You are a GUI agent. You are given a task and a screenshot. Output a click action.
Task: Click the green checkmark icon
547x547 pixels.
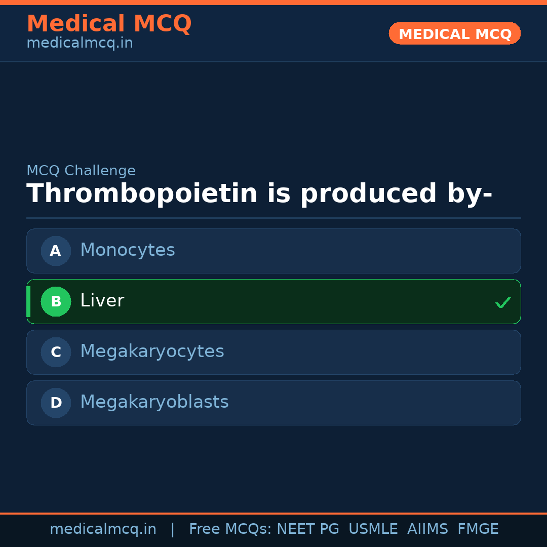click(502, 303)
